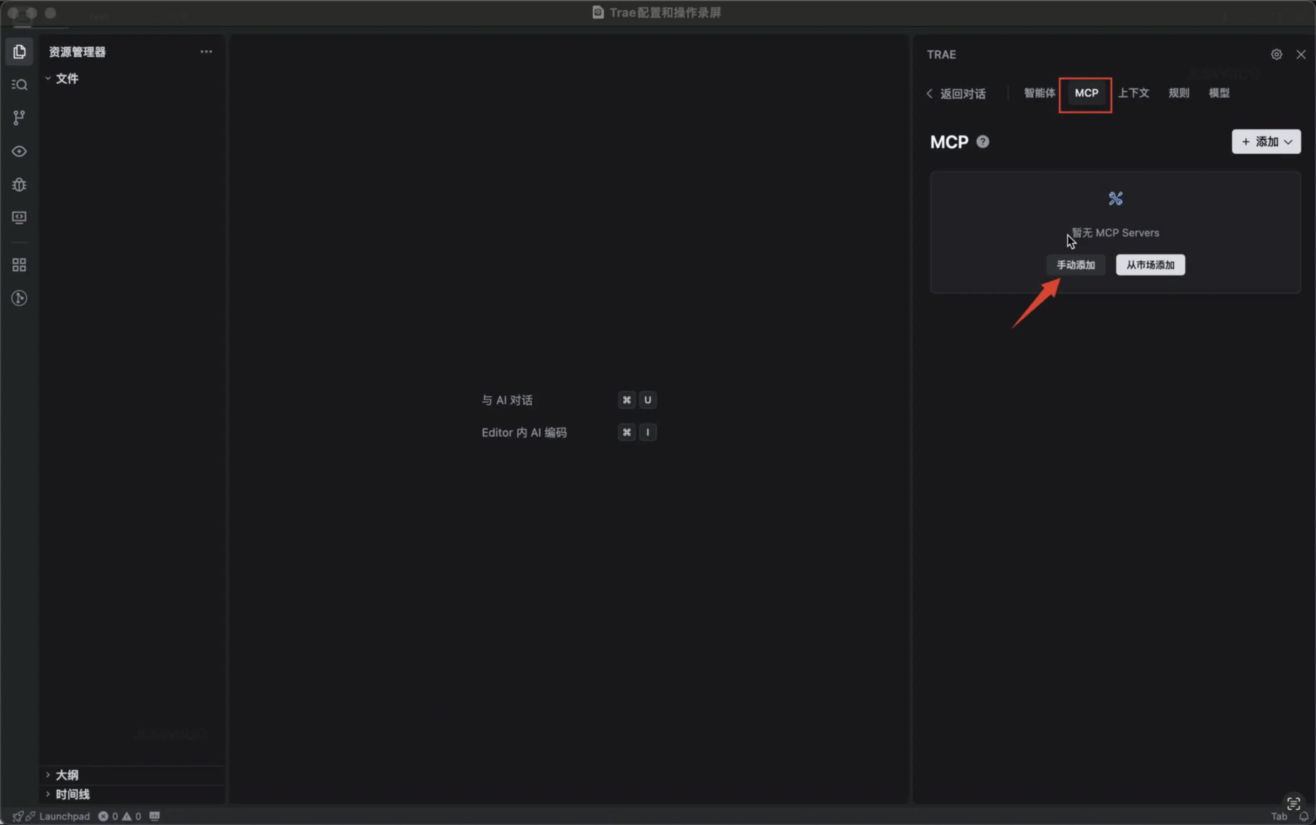Click the TRAE panel settings gear icon

click(x=1276, y=55)
